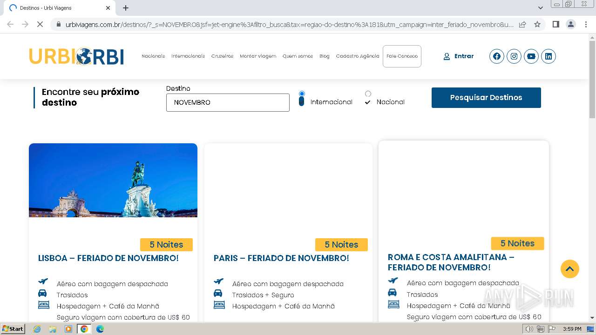Open Windows Start menu
This screenshot has height=335, width=596.
[13, 329]
